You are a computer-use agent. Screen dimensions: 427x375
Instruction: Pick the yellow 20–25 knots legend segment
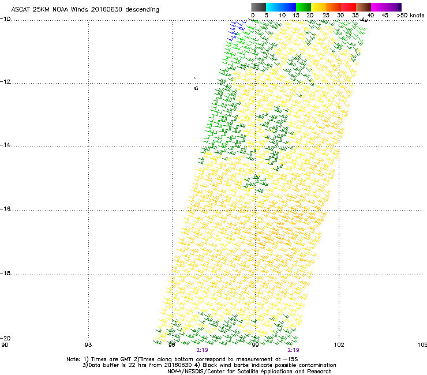[x=319, y=7]
